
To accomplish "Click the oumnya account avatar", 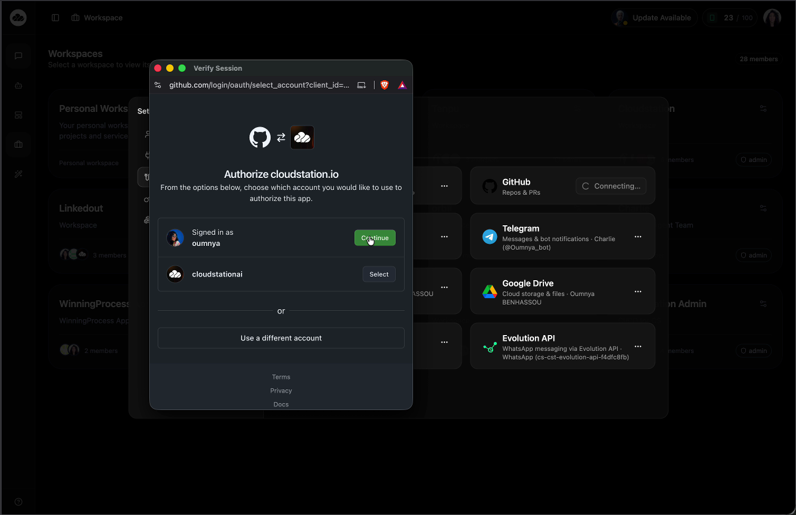I will click(175, 238).
